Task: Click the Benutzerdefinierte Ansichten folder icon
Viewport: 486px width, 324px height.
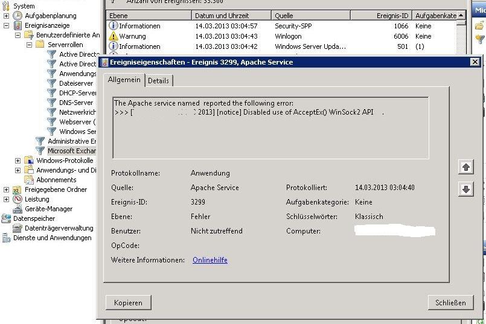Action: (x=29, y=35)
